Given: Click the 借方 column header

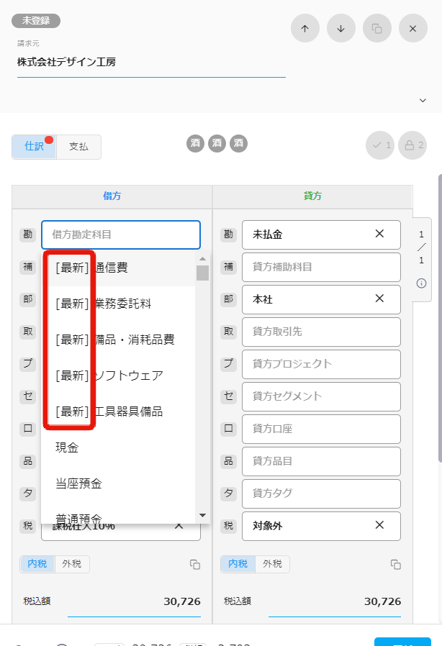Looking at the screenshot, I should click(x=112, y=196).
